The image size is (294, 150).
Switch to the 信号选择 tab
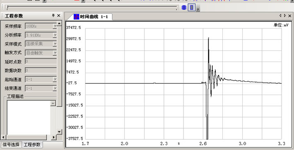[x=11, y=145]
